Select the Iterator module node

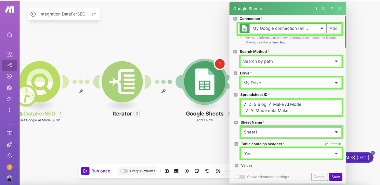coord(122,82)
